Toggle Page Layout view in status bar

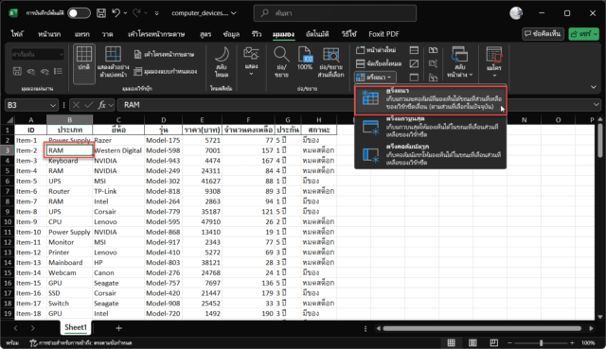pyautogui.click(x=472, y=342)
